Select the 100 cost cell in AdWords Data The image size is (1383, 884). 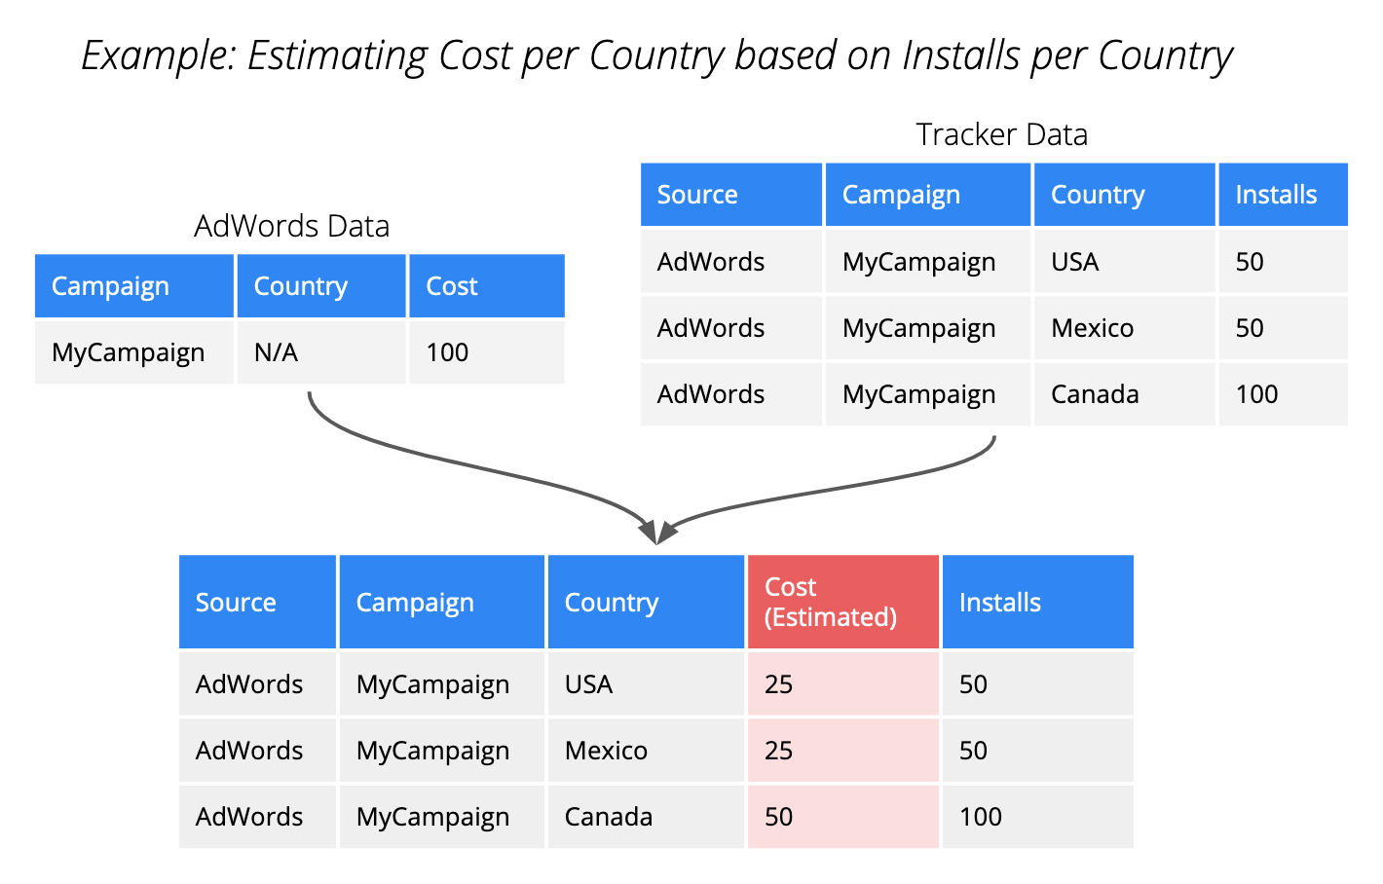click(x=486, y=352)
